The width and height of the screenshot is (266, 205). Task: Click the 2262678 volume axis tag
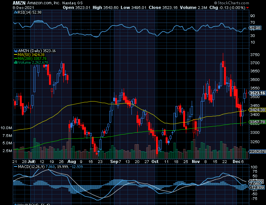point(257,151)
